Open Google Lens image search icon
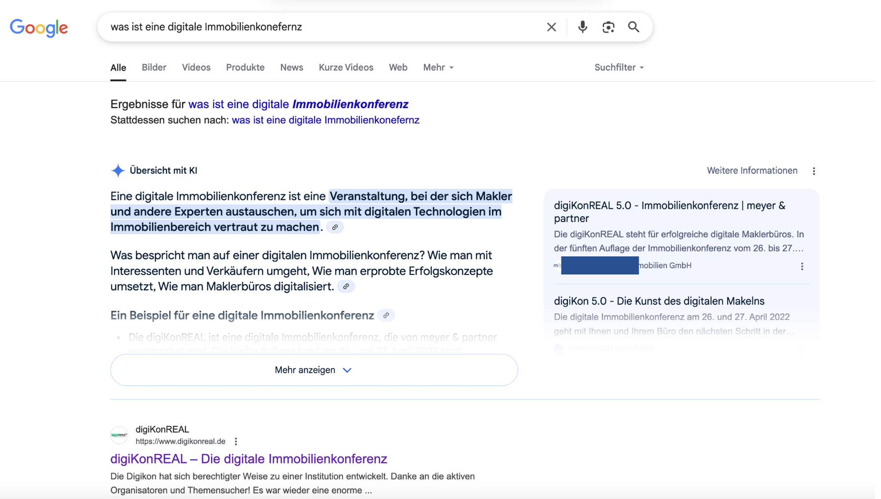Image resolution: width=881 pixels, height=499 pixels. tap(608, 27)
